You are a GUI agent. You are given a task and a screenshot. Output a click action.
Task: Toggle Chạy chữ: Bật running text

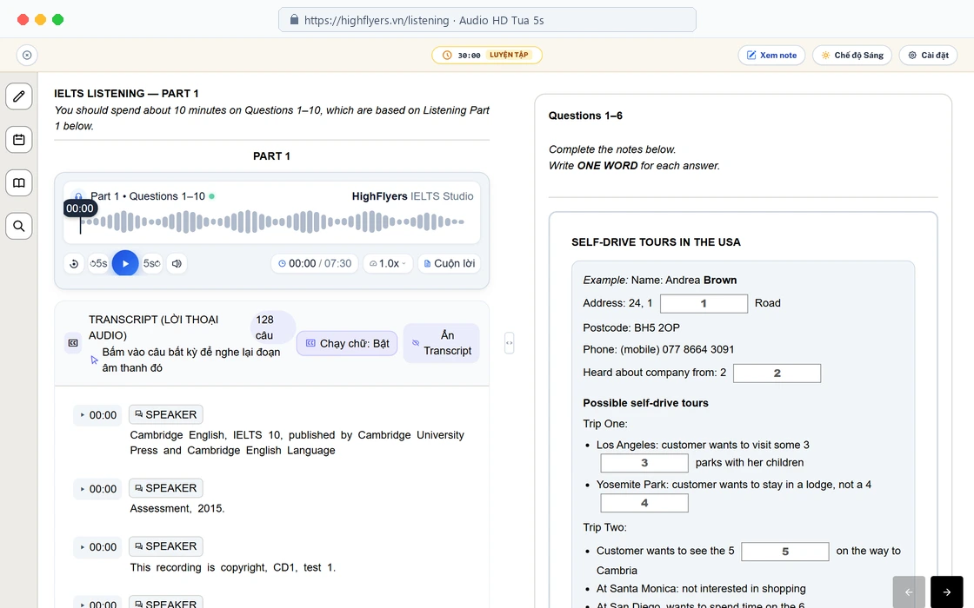pos(347,343)
